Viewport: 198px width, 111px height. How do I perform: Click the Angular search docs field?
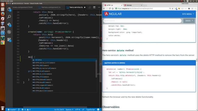click(x=142, y=21)
